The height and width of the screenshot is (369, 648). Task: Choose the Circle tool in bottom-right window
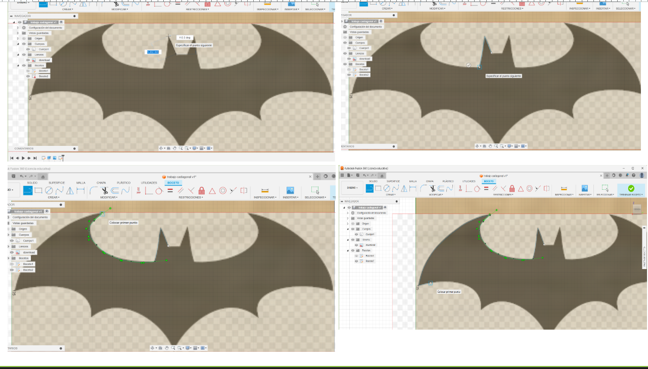point(387,188)
